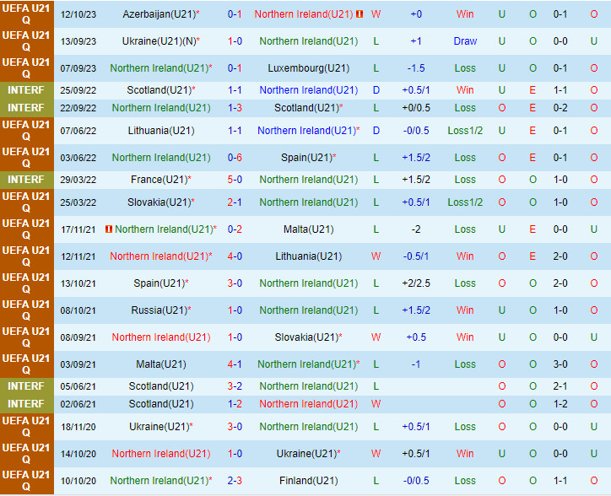Open Scotland(U21) on 22/09/22 row
The width and height of the screenshot is (611, 496).
pos(306,108)
